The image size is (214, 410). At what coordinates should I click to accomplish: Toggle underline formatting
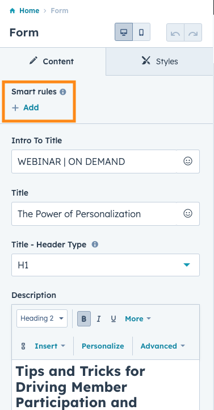(114, 319)
